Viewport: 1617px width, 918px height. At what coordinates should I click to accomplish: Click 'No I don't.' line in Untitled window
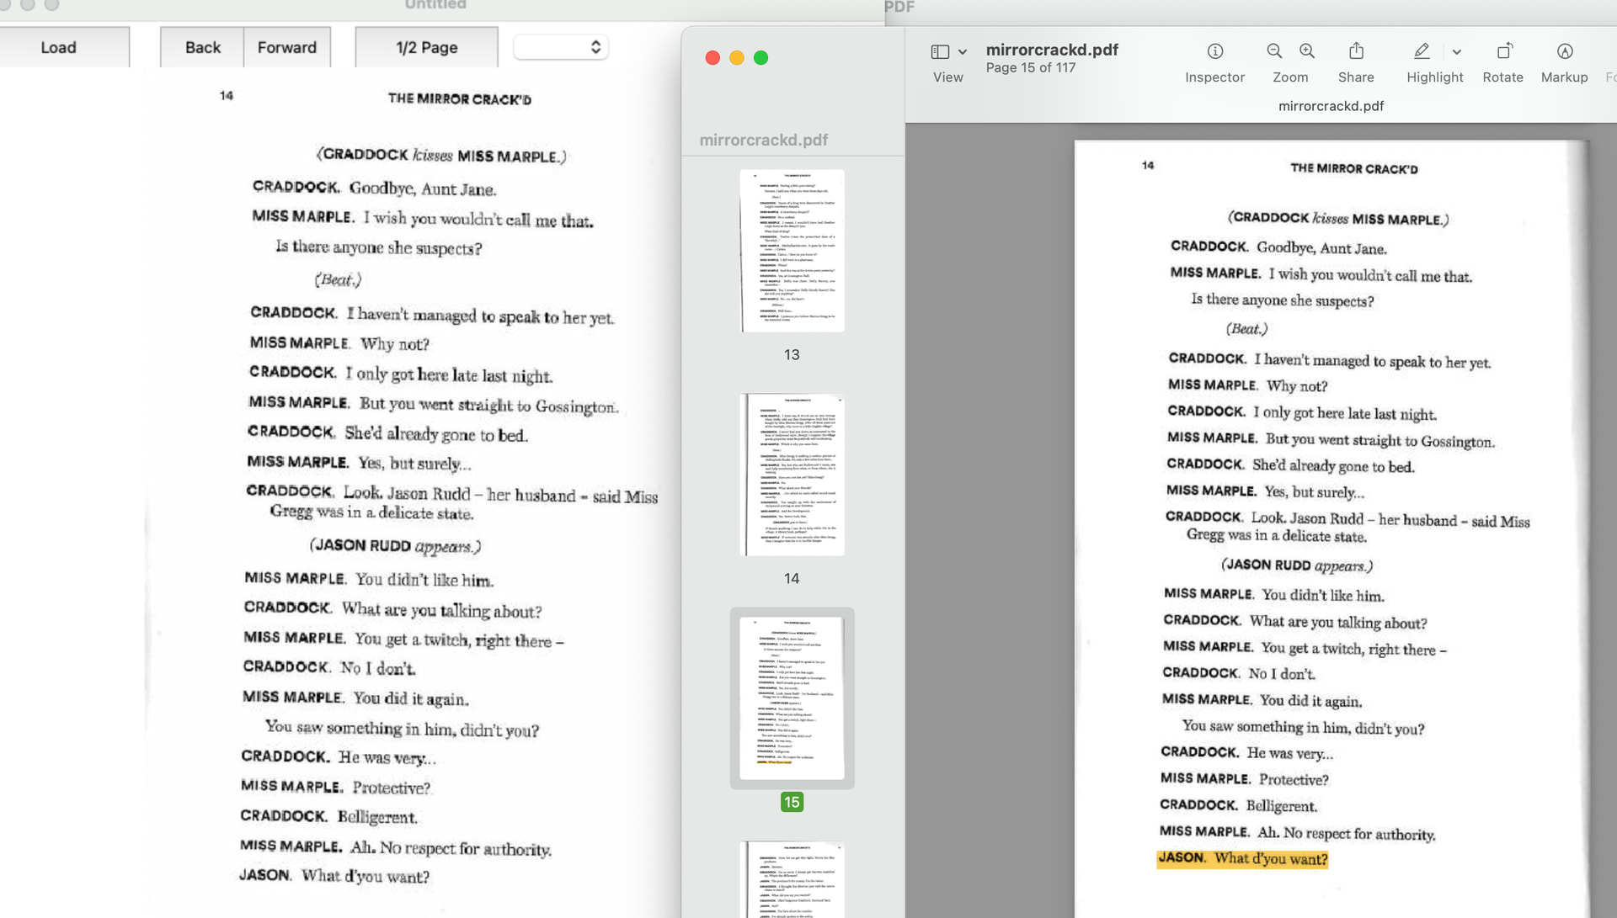[378, 668]
